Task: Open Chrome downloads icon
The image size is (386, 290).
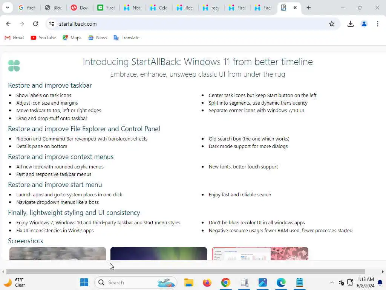Action: [350, 24]
